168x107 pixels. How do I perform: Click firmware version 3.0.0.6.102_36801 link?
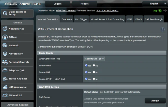(x=107, y=11)
